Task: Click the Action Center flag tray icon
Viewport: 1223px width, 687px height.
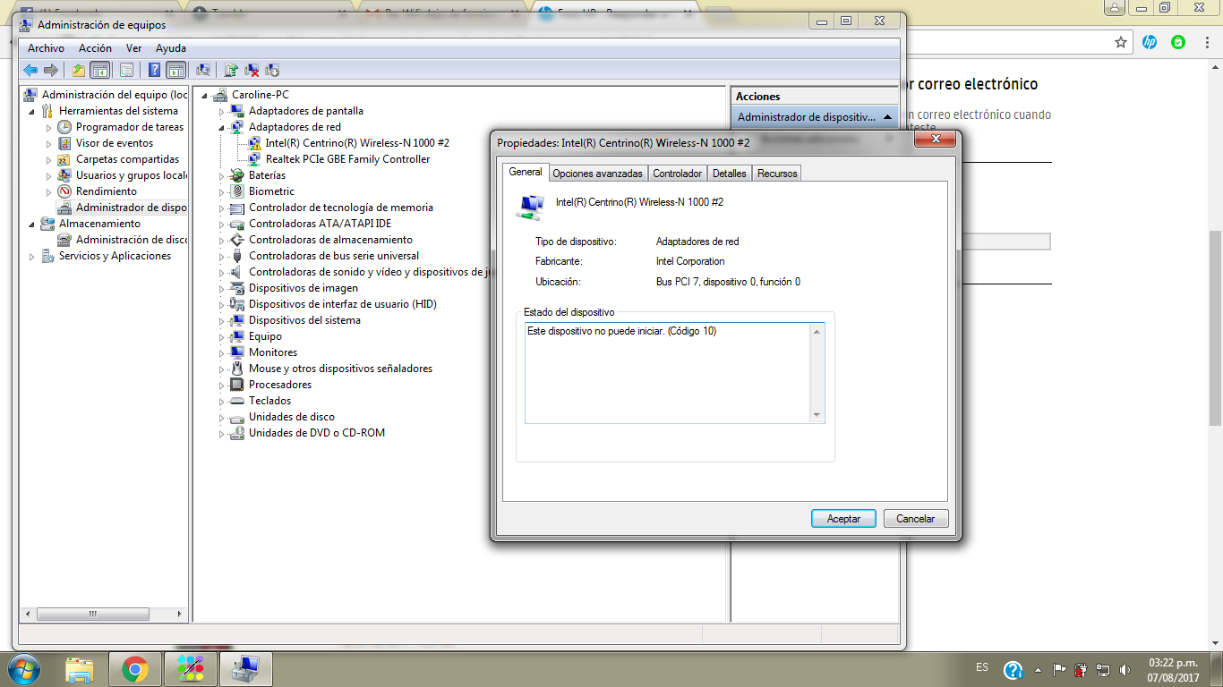Action: (x=1059, y=669)
